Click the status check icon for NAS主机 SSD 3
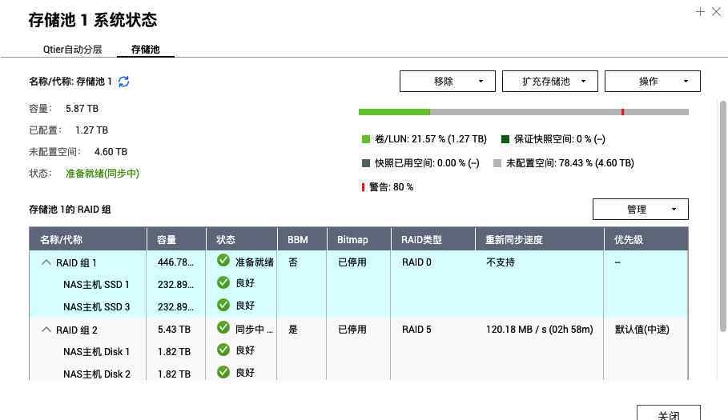 pos(223,305)
